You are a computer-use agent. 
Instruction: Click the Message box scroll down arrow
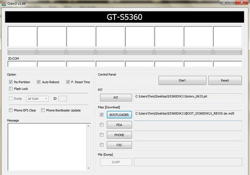[89, 168]
